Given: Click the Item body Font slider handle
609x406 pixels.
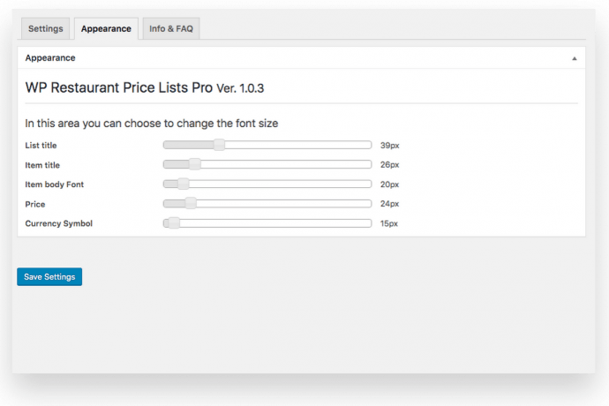Looking at the screenshot, I should coord(184,184).
